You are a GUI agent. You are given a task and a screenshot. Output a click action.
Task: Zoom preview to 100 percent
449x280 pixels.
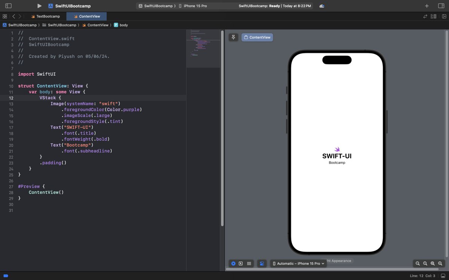click(425, 263)
